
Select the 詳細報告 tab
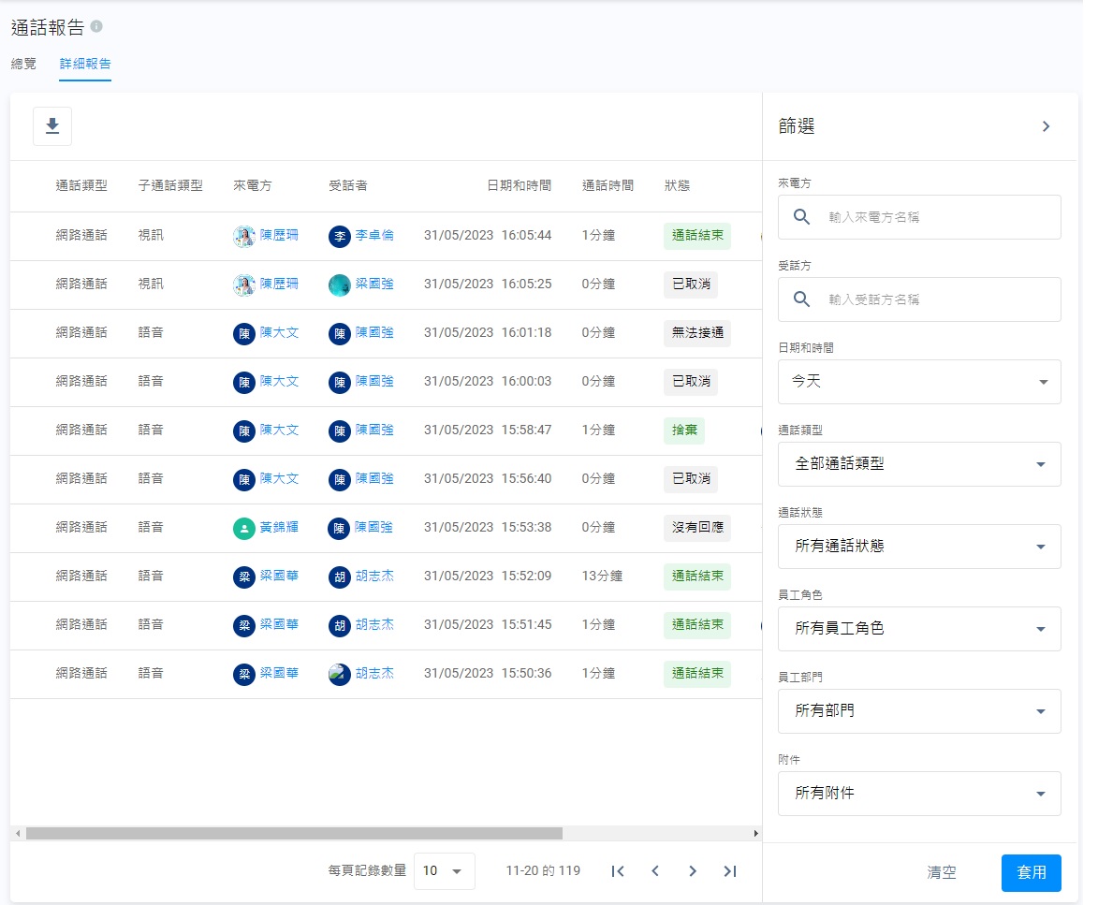85,65
